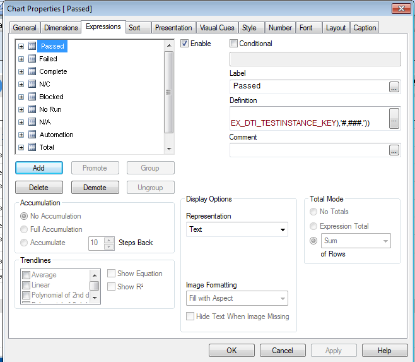Open the Comment expression editor ellipsis button
415x362 pixels.
(x=394, y=150)
